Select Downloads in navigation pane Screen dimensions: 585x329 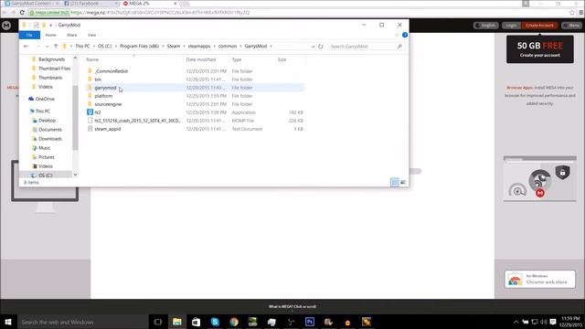(50, 139)
